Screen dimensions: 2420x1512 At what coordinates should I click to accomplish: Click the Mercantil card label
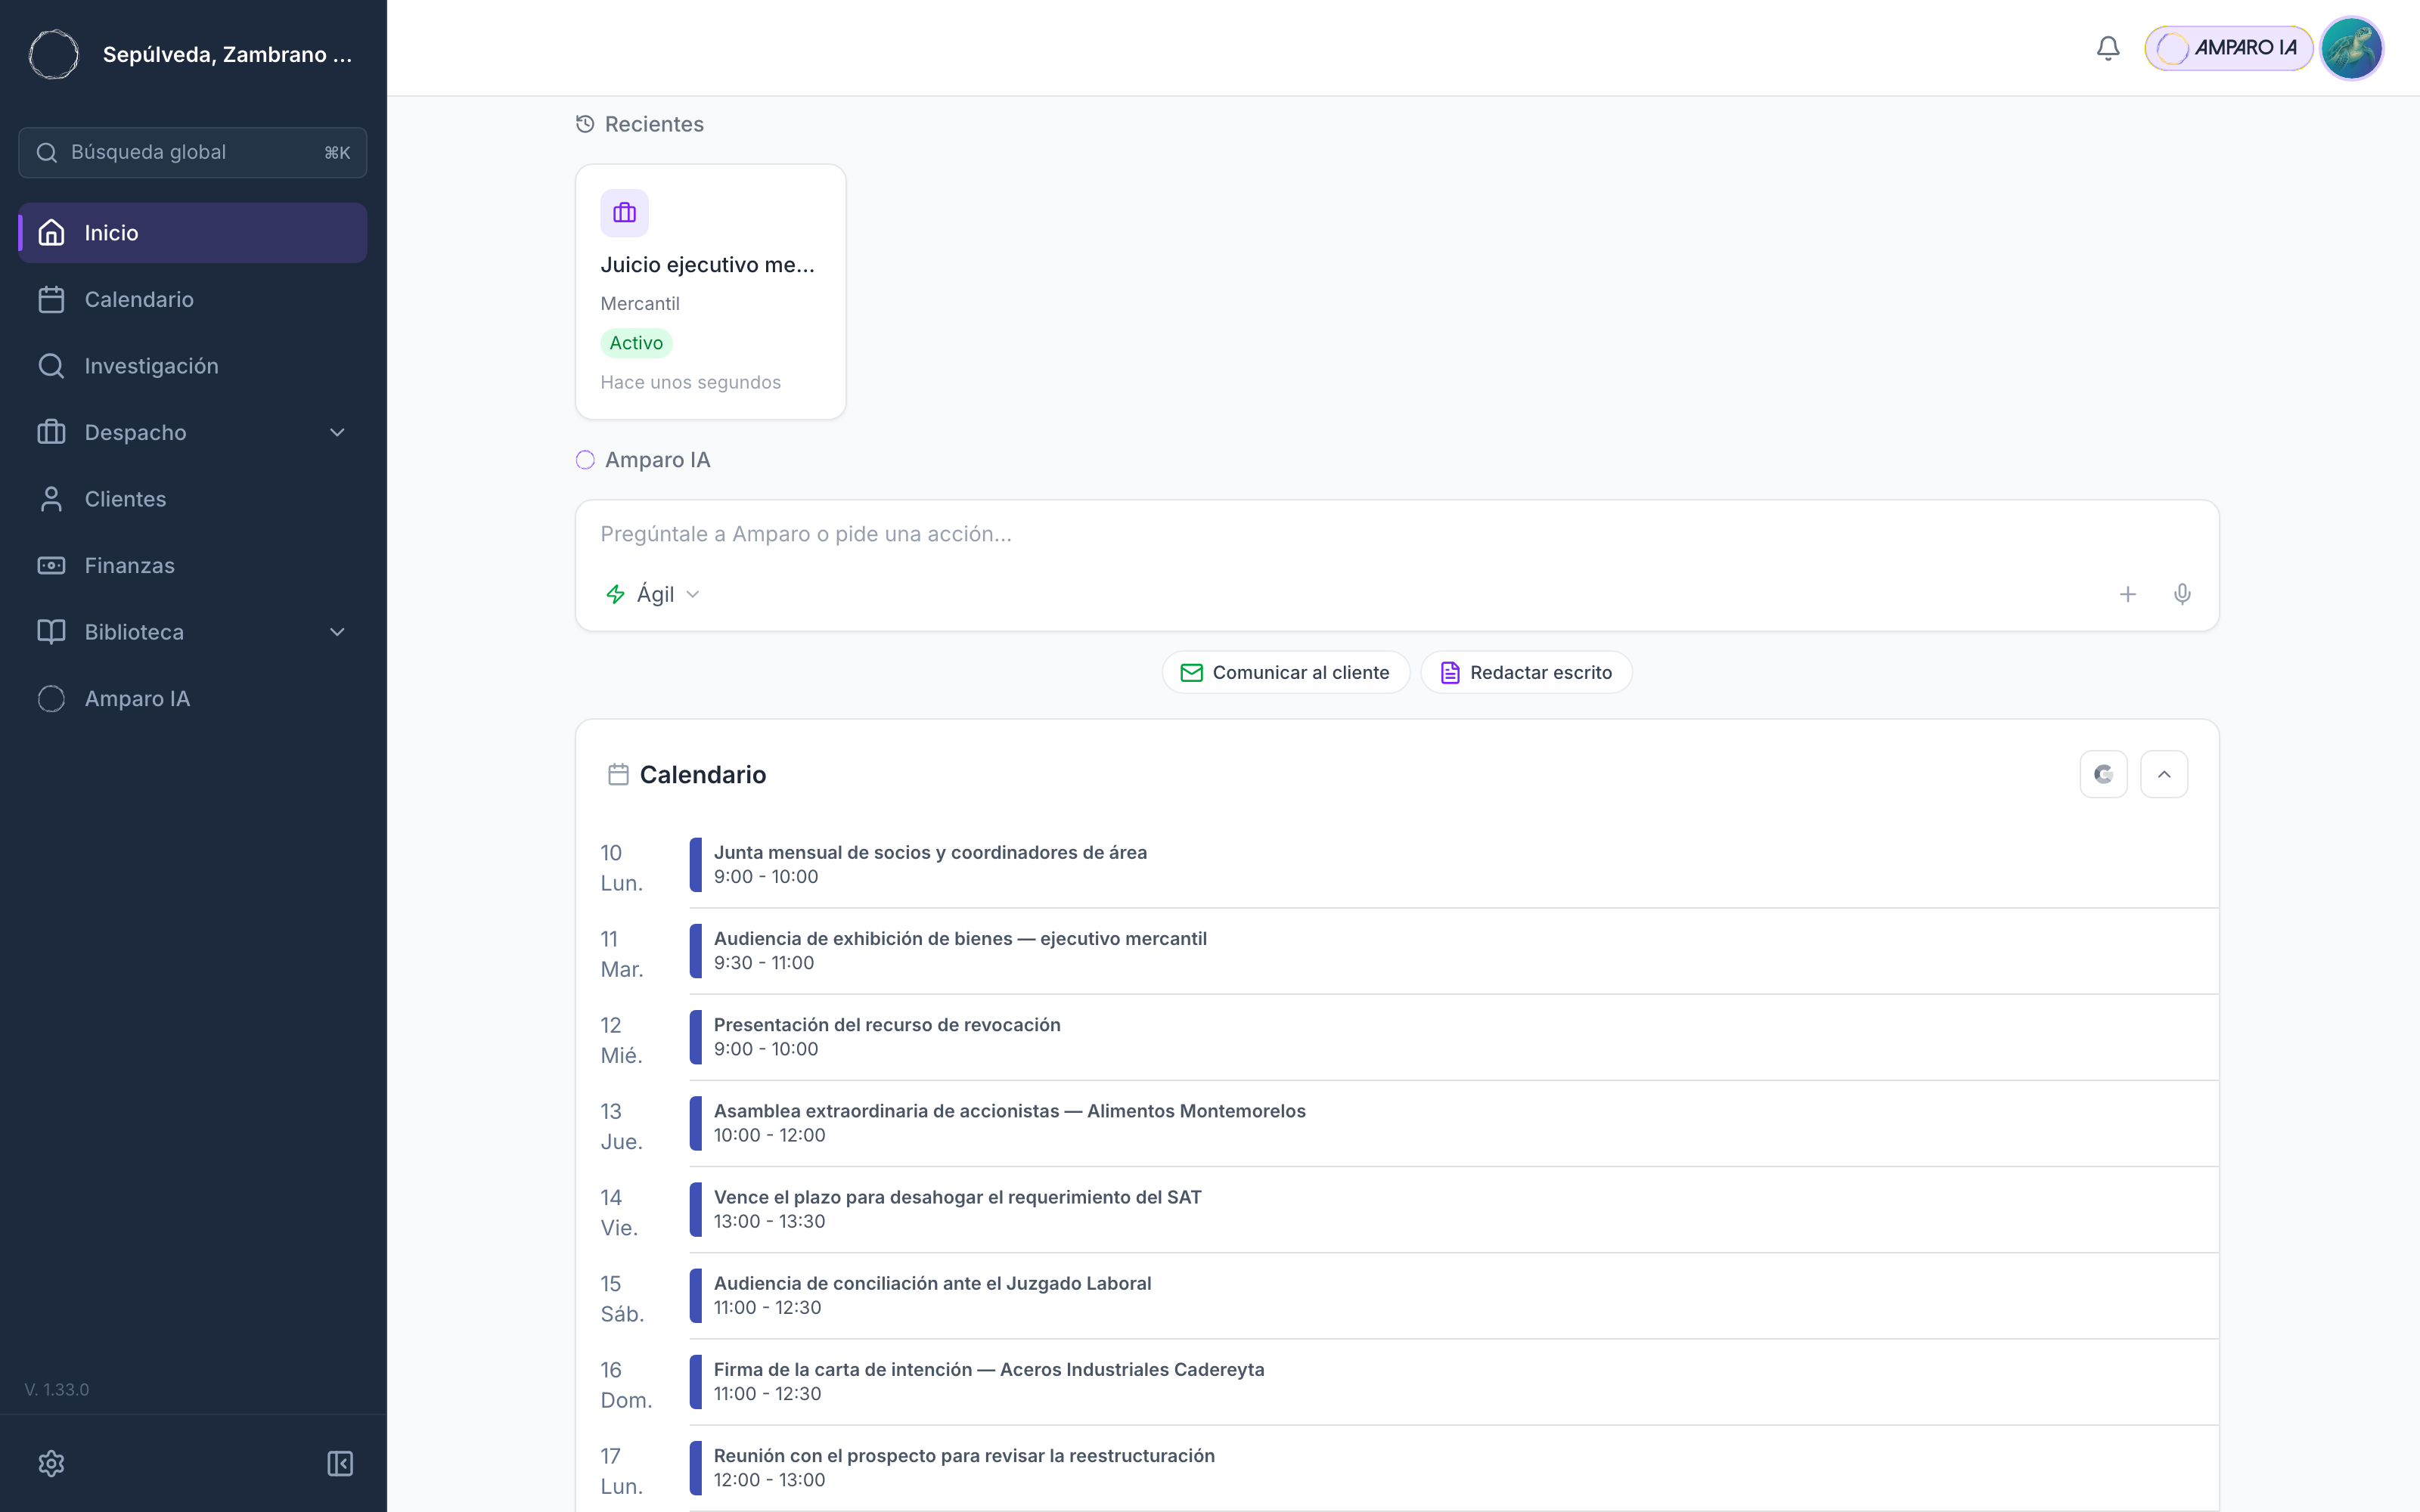(640, 303)
